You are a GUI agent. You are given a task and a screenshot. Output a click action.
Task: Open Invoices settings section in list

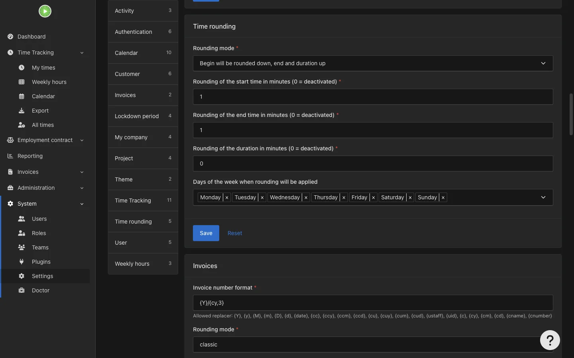[143, 95]
